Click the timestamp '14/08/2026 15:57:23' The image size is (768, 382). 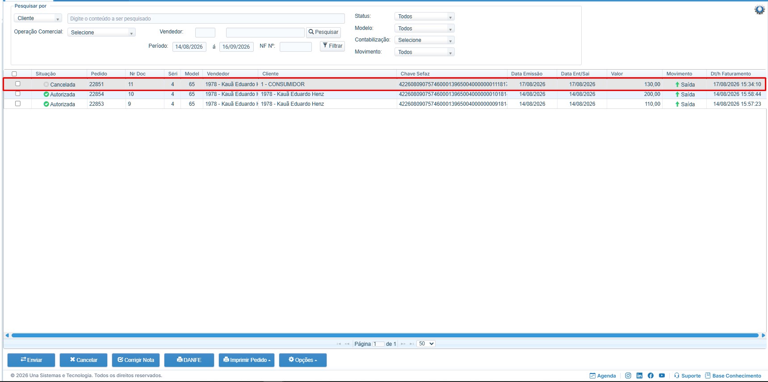pos(737,104)
